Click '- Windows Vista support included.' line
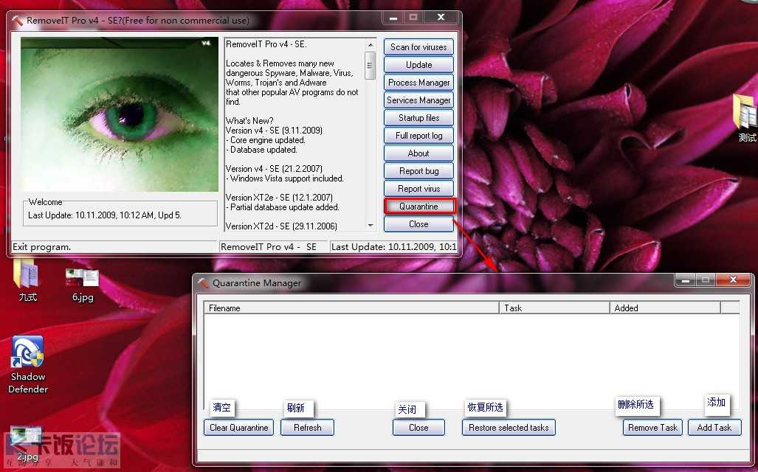The image size is (758, 472). click(285, 178)
